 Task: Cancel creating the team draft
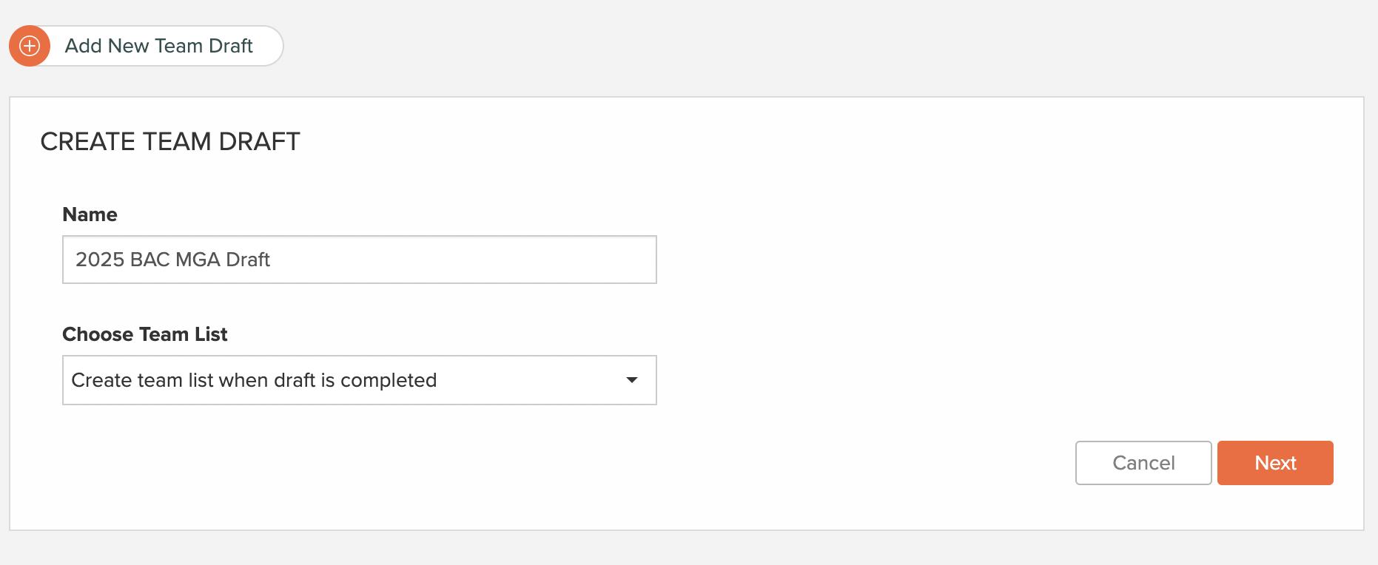pyautogui.click(x=1143, y=463)
